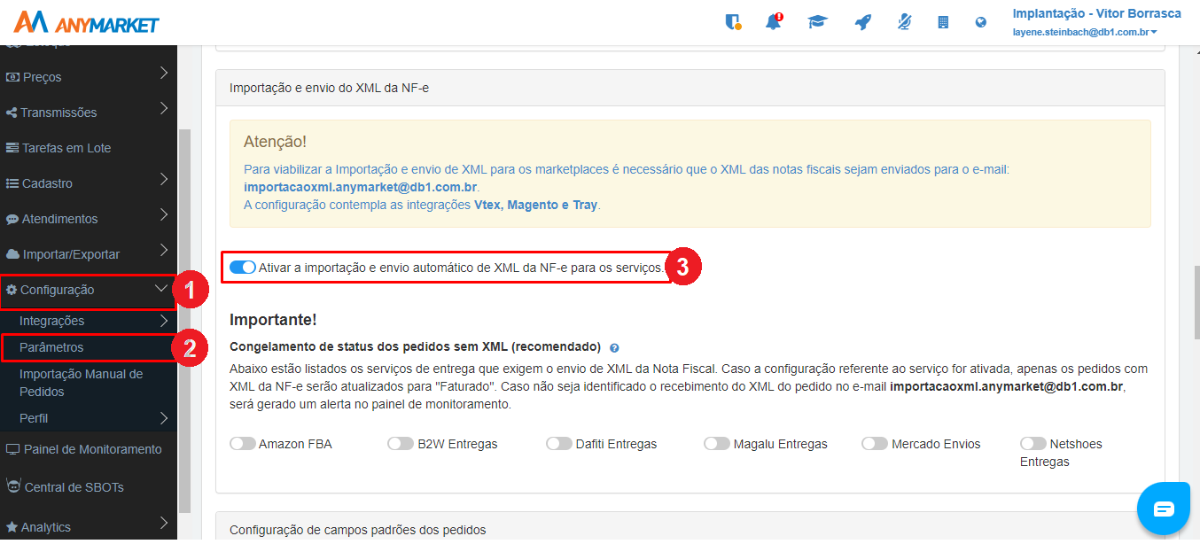Click the Tarefas em Lote icon
1200x544 pixels.
point(12,148)
